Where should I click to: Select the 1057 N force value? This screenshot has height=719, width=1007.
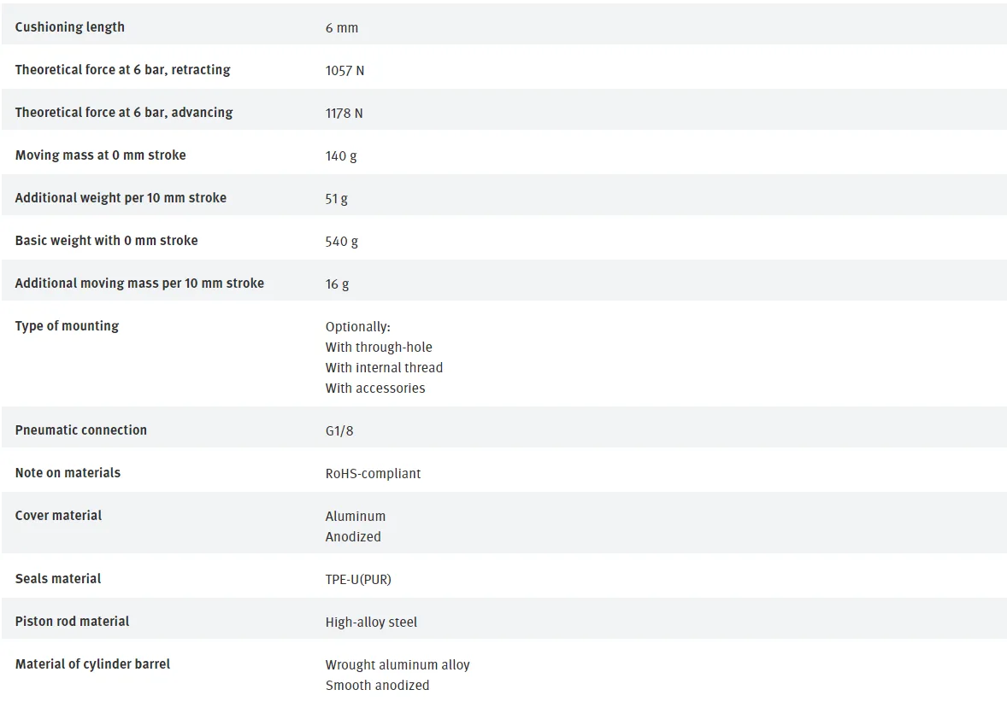[x=344, y=71]
